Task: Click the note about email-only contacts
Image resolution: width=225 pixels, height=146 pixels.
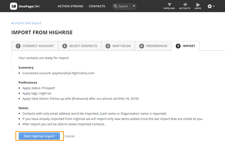Action: (x=94, y=113)
